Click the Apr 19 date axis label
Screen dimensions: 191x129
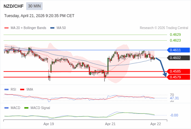(x=49, y=124)
